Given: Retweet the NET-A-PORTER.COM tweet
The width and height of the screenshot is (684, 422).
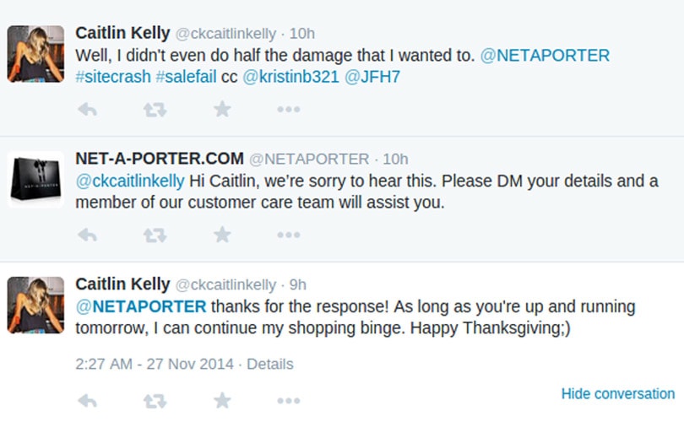Looking at the screenshot, I should coord(155,235).
